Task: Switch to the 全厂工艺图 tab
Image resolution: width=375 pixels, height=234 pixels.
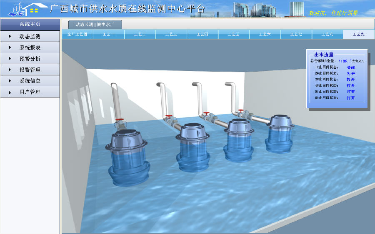Action: coord(77,34)
